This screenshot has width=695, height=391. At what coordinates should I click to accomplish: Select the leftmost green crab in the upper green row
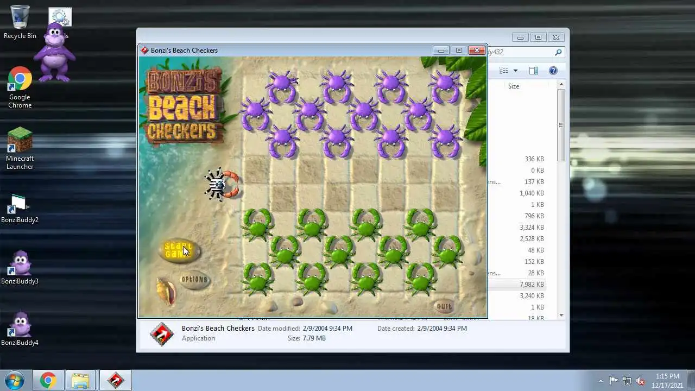(x=257, y=224)
